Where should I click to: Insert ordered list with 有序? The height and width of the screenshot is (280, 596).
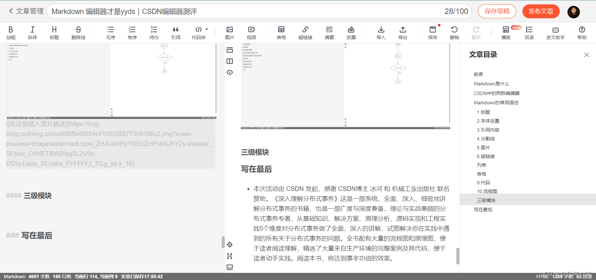click(x=132, y=33)
